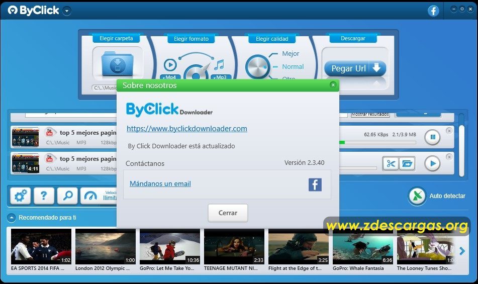Select the Elegir carpeta tab label
Viewport: 478px width, 284px height.
coord(116,38)
